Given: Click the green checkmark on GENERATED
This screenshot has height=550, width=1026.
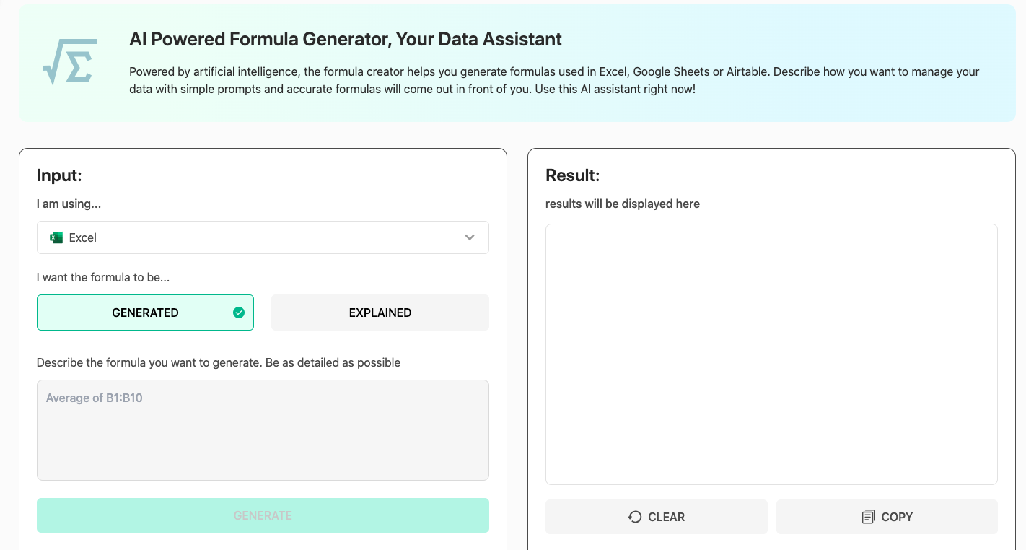Looking at the screenshot, I should pos(239,313).
